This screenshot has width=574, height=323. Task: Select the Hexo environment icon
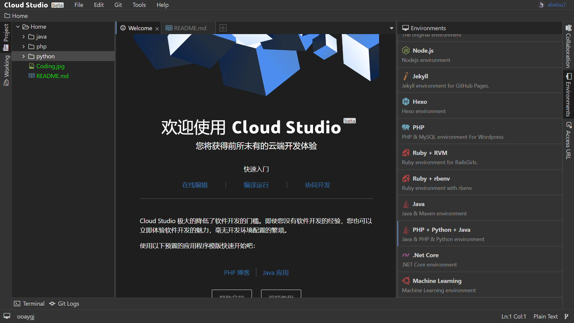(406, 101)
